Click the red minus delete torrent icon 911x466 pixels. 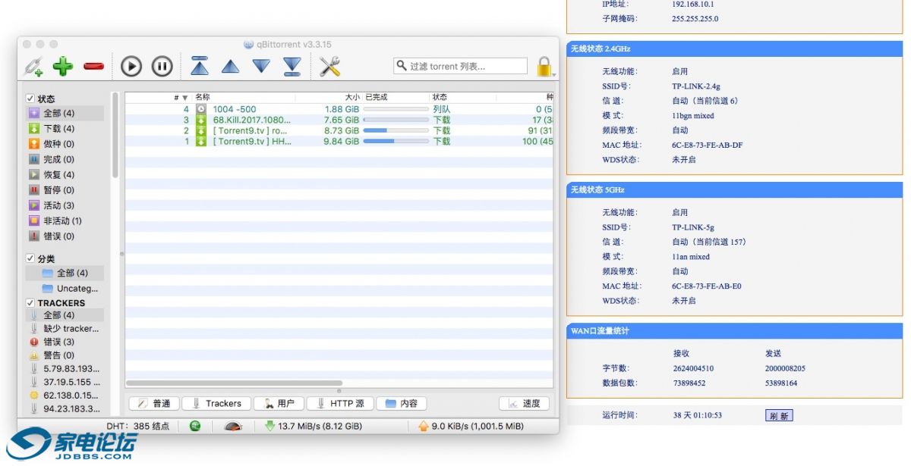tap(93, 67)
